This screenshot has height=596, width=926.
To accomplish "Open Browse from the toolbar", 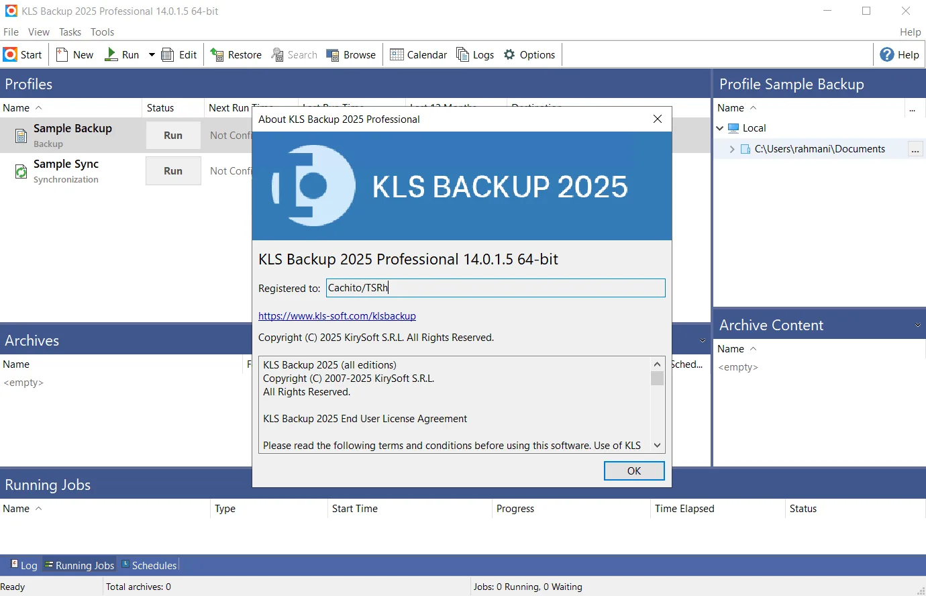I will 351,54.
